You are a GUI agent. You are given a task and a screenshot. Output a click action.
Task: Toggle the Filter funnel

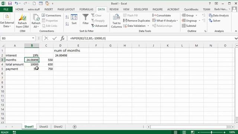coord(86,19)
